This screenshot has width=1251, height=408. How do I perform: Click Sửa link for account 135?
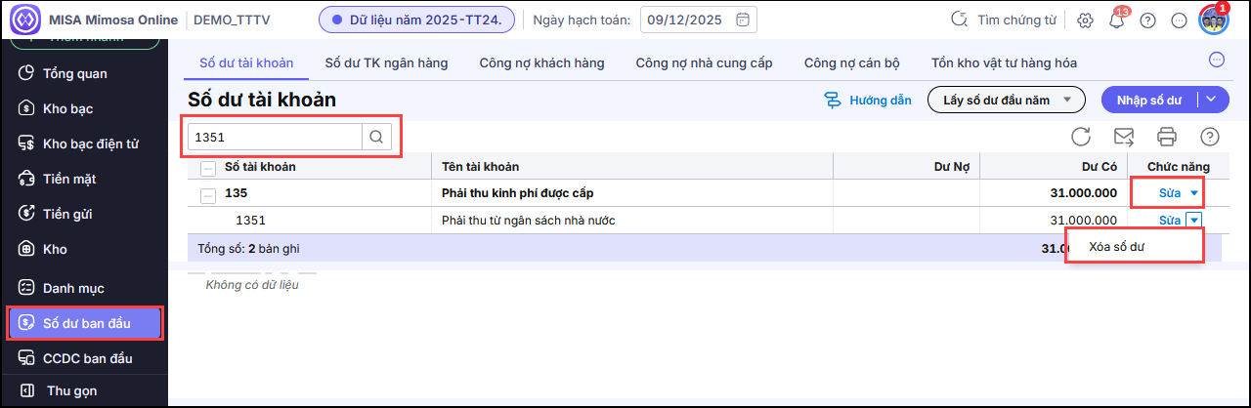1170,193
